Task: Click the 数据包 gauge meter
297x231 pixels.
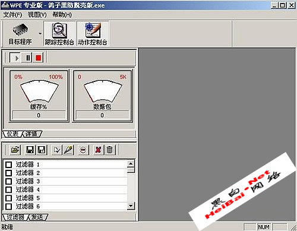Action: 103,91
